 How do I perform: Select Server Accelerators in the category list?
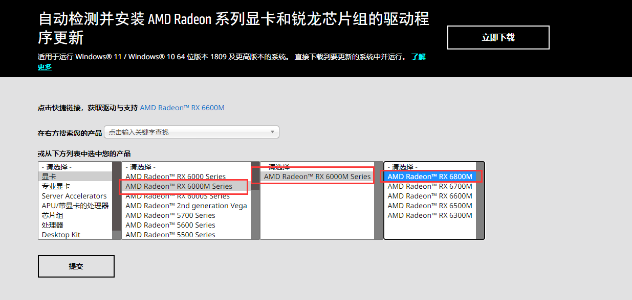coord(75,196)
